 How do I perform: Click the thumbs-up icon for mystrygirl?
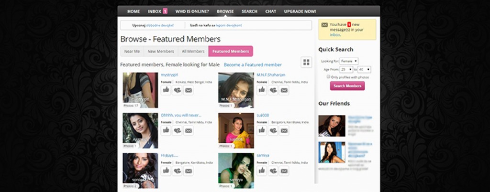166,90
